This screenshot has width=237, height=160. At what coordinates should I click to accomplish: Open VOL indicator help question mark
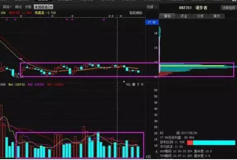coord(138,85)
